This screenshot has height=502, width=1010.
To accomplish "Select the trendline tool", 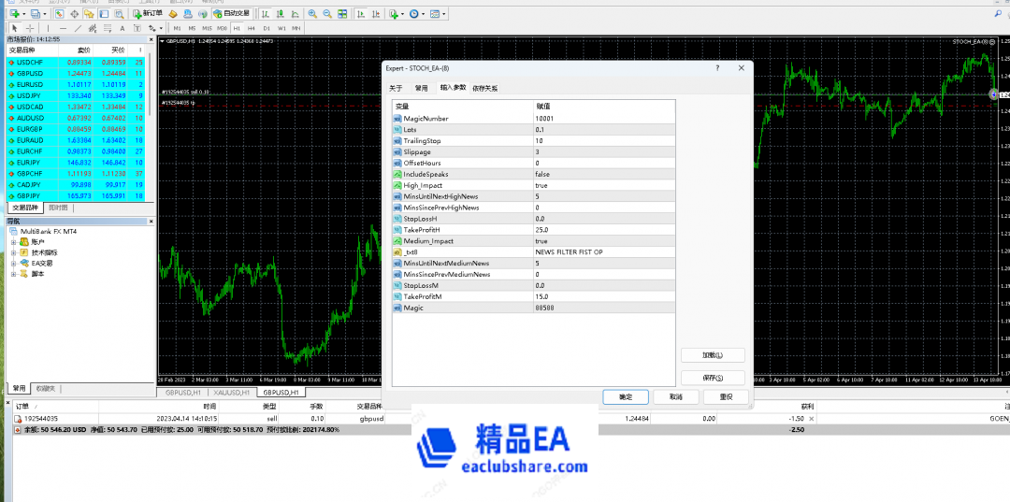I will point(78,28).
